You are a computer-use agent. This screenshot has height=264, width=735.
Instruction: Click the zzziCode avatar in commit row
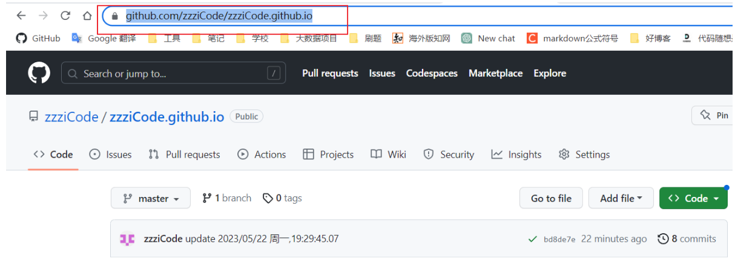pyautogui.click(x=127, y=239)
